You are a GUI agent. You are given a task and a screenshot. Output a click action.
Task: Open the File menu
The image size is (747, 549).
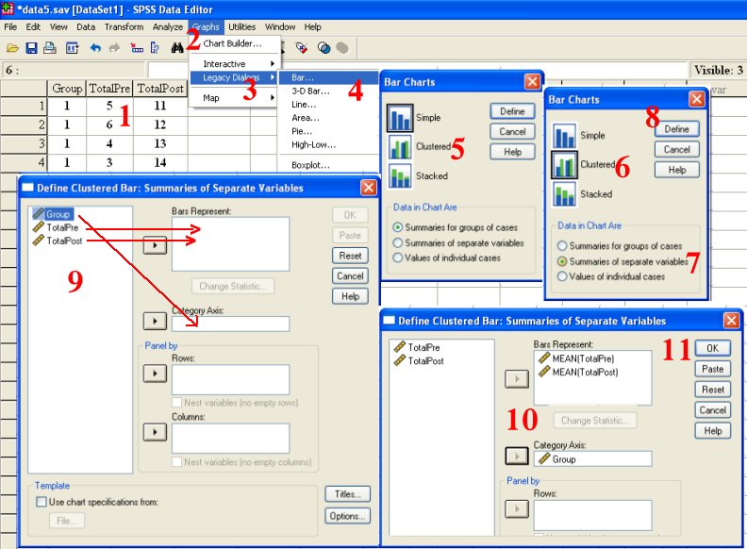pyautogui.click(x=10, y=26)
